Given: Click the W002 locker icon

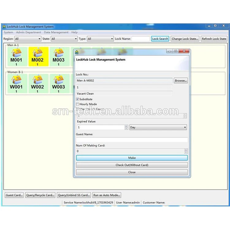Looking at the screenshot, I should point(37,83).
